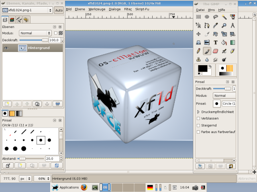The height and width of the screenshot is (192, 257).
Task: Select the Free Select lasso tool
Action: pos(215,17)
